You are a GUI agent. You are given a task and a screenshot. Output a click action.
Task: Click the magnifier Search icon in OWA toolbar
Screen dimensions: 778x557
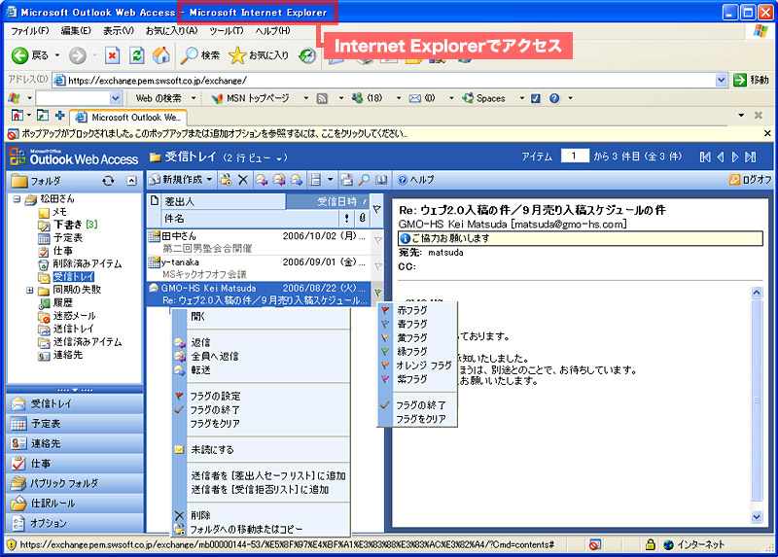(x=364, y=180)
